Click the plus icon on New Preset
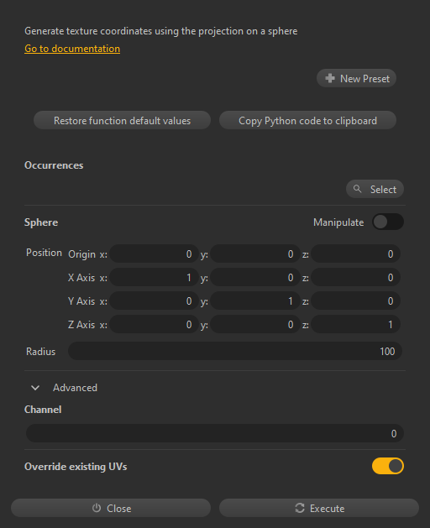 (x=330, y=78)
